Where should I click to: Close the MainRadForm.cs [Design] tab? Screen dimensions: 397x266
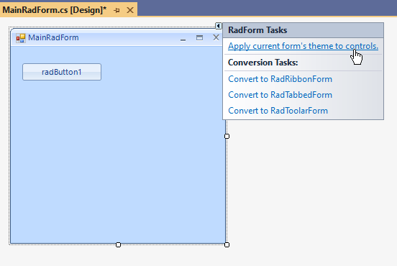click(130, 10)
